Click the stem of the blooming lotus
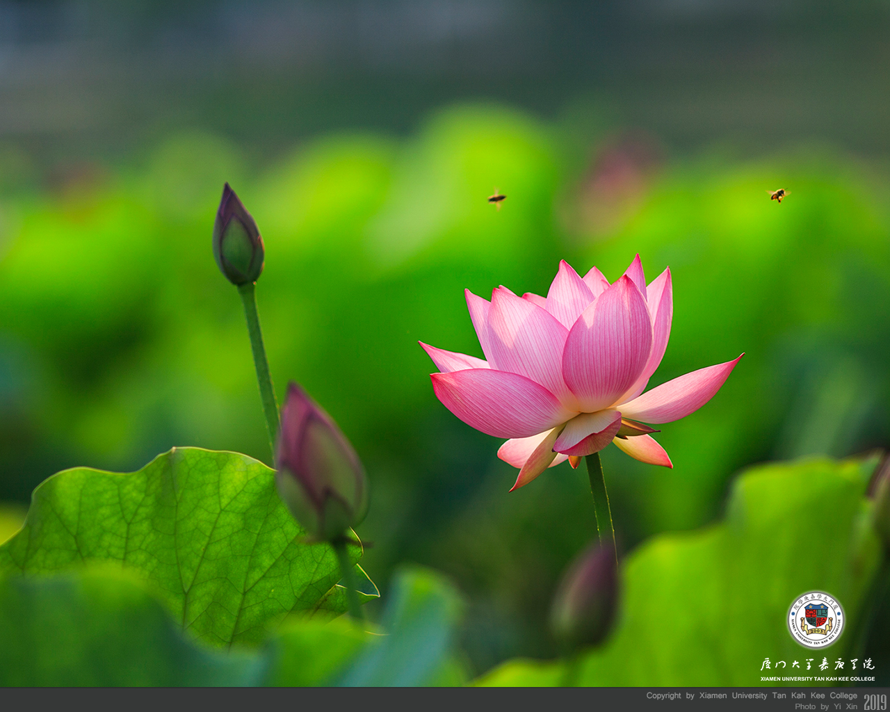 pos(599,497)
